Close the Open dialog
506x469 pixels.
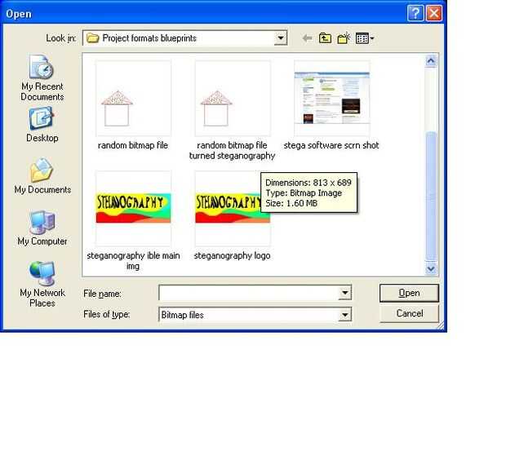tap(434, 14)
